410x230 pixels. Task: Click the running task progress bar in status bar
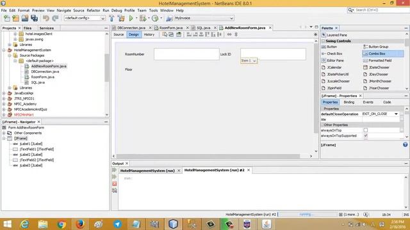click(307, 215)
